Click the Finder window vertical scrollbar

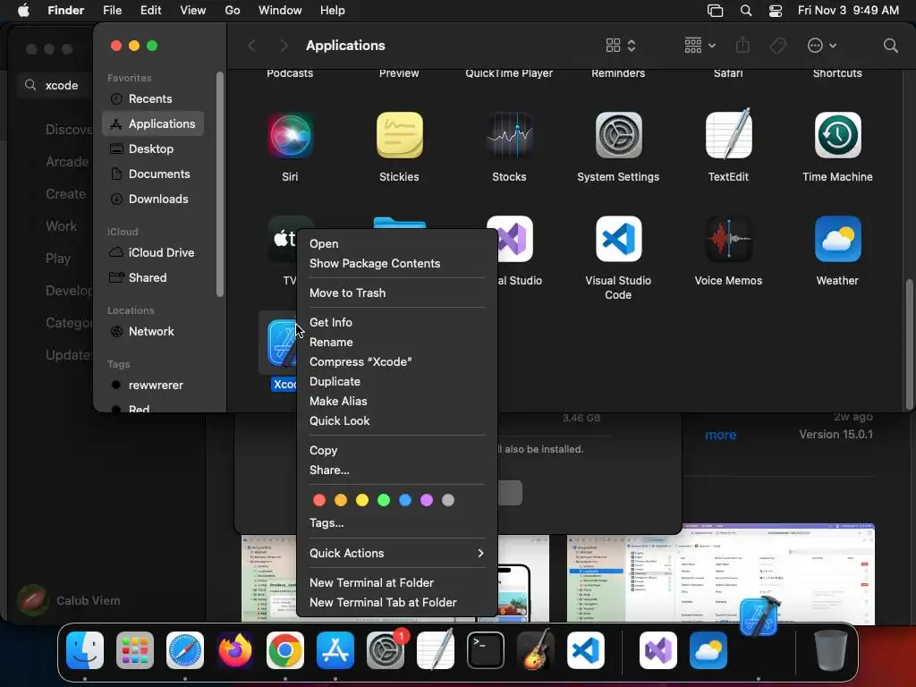coord(909,344)
